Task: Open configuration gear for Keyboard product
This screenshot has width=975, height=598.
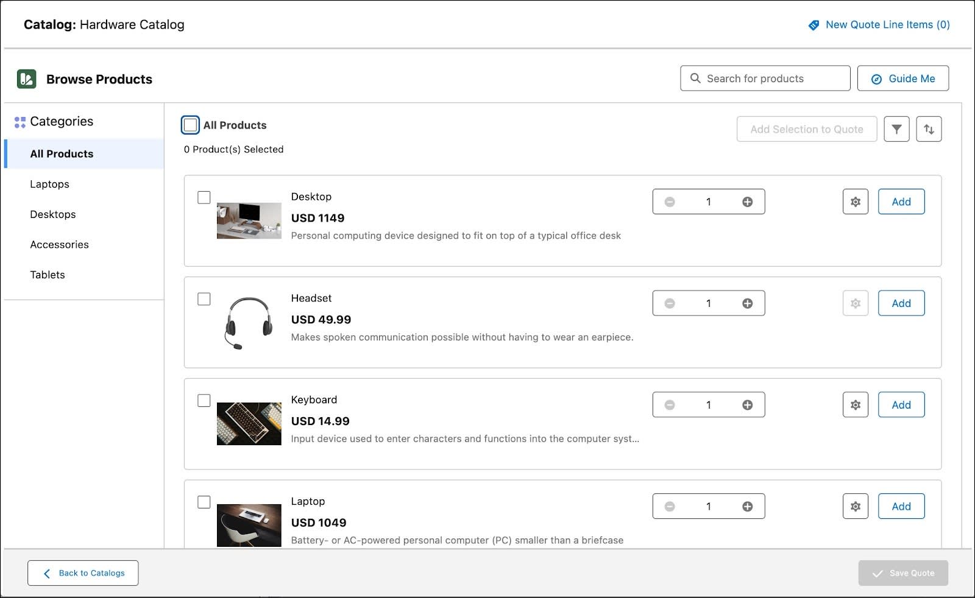Action: click(855, 404)
